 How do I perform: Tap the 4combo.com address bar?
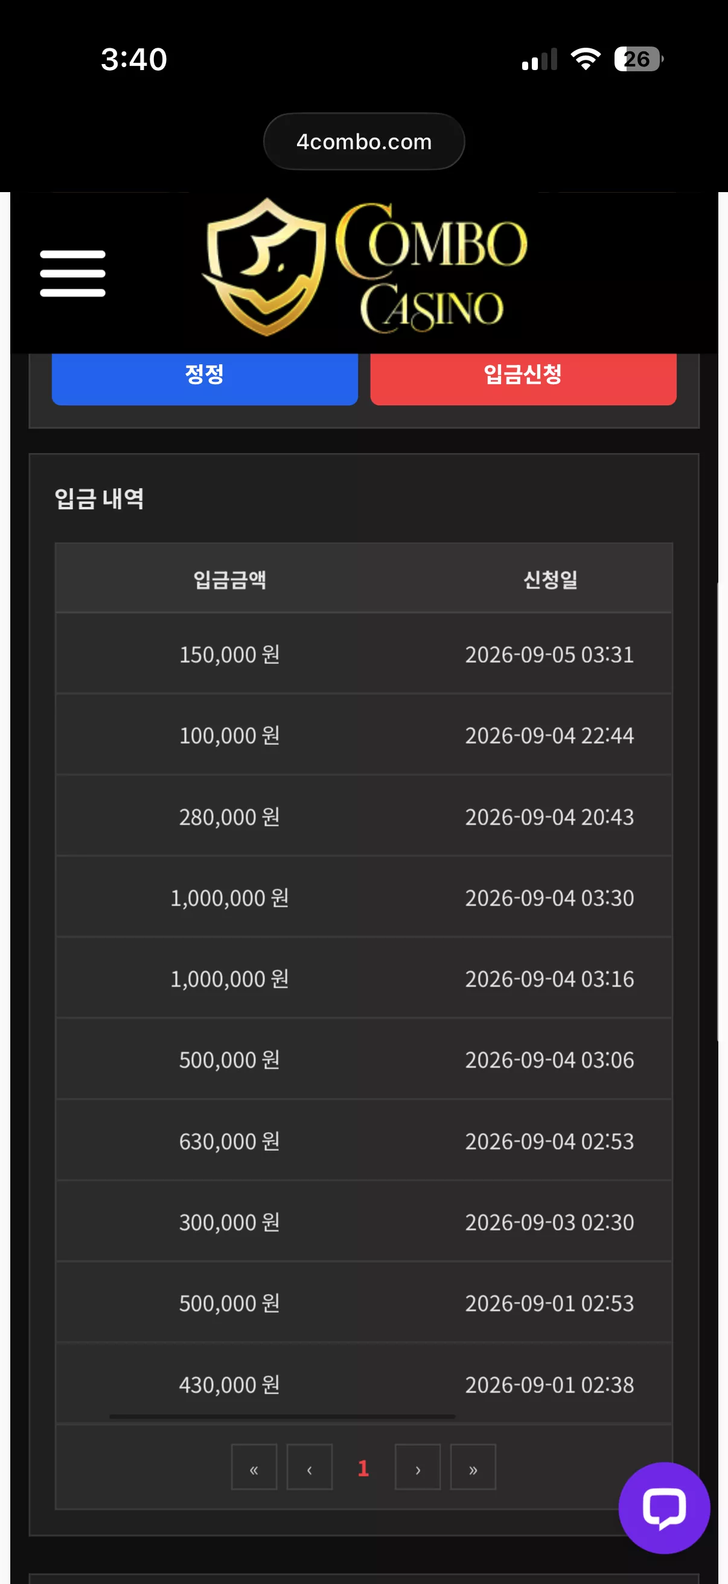pos(365,141)
